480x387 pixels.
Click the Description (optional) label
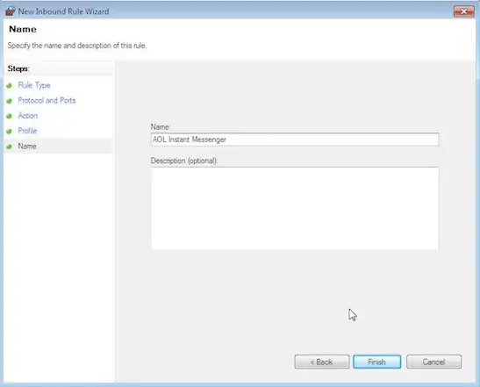coord(184,161)
